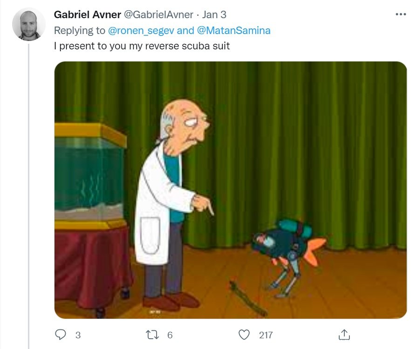417x349 pixels.
Task: Like the tweet with the heart icon
Action: coord(244,335)
